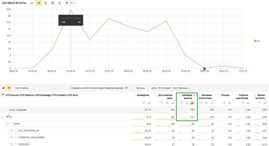
Task: Click the vk Целевые визиты value 113
Action: (x=192, y=117)
